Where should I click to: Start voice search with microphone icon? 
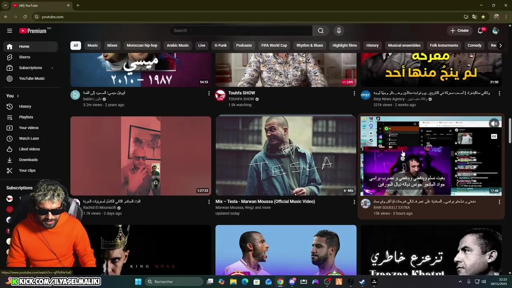(x=339, y=31)
